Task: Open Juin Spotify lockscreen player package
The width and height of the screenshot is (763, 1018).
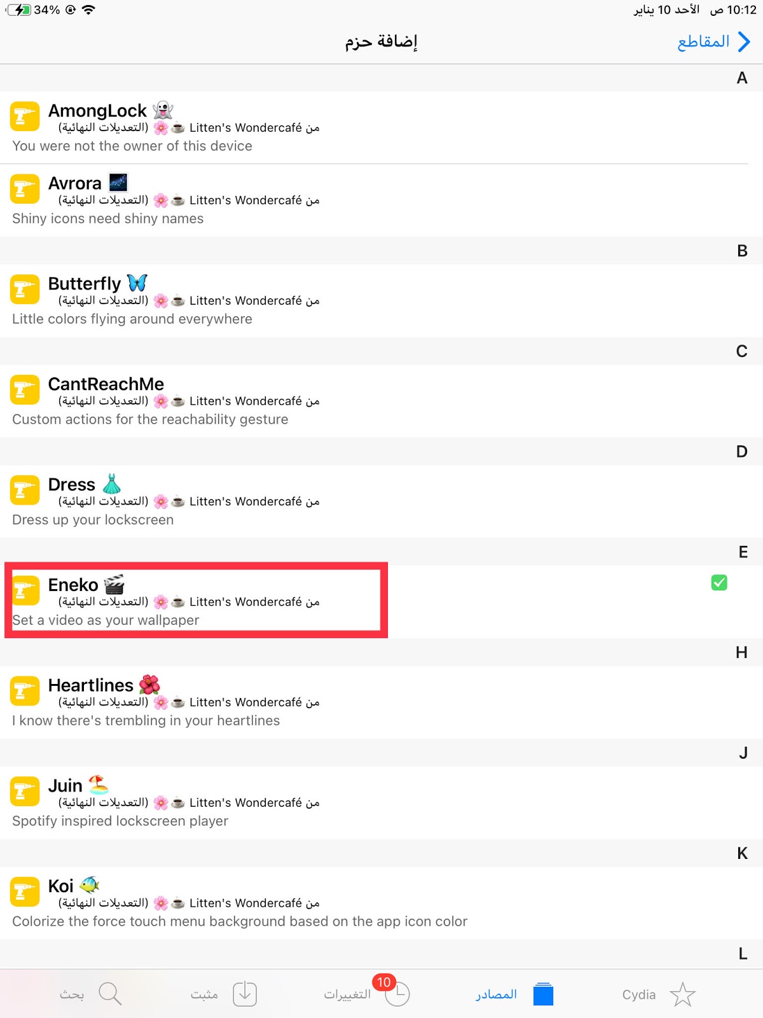Action: pos(381,803)
